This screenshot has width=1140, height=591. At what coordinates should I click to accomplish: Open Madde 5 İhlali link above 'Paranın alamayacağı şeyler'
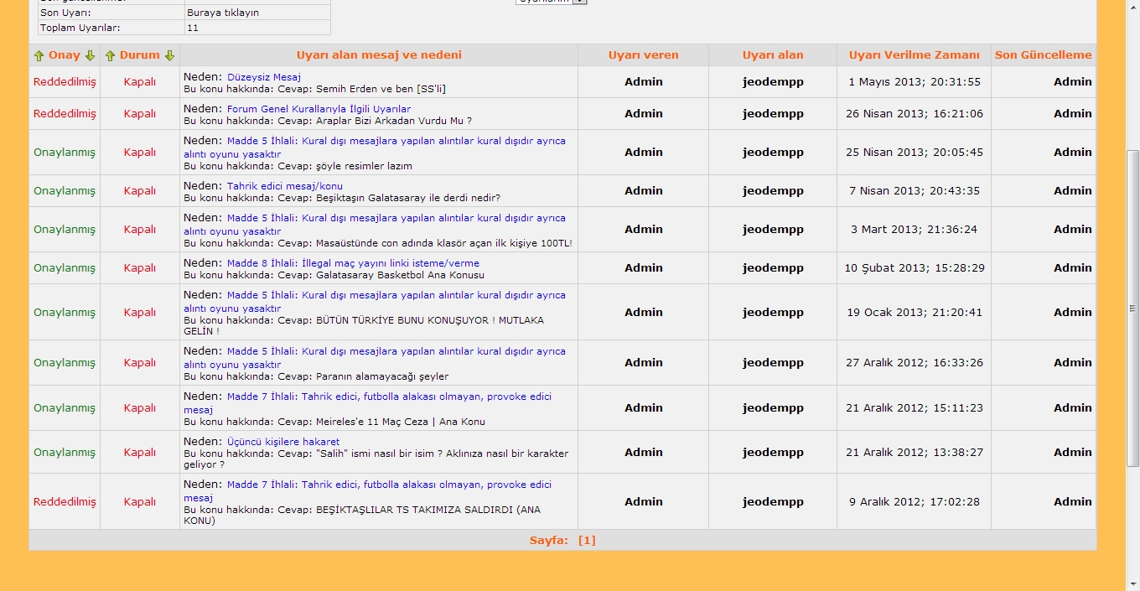tap(375, 358)
